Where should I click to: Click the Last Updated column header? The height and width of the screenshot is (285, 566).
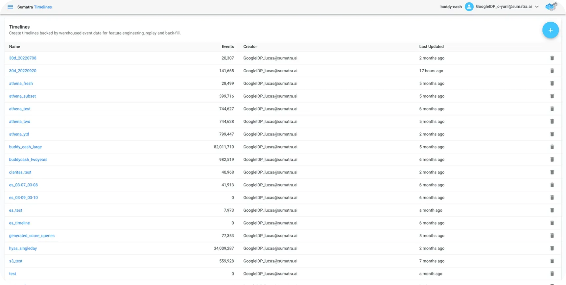[431, 47]
